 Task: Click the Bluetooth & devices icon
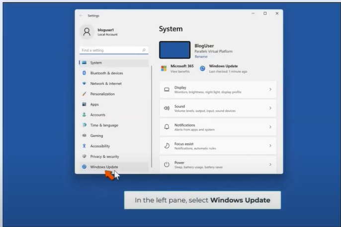coord(85,73)
